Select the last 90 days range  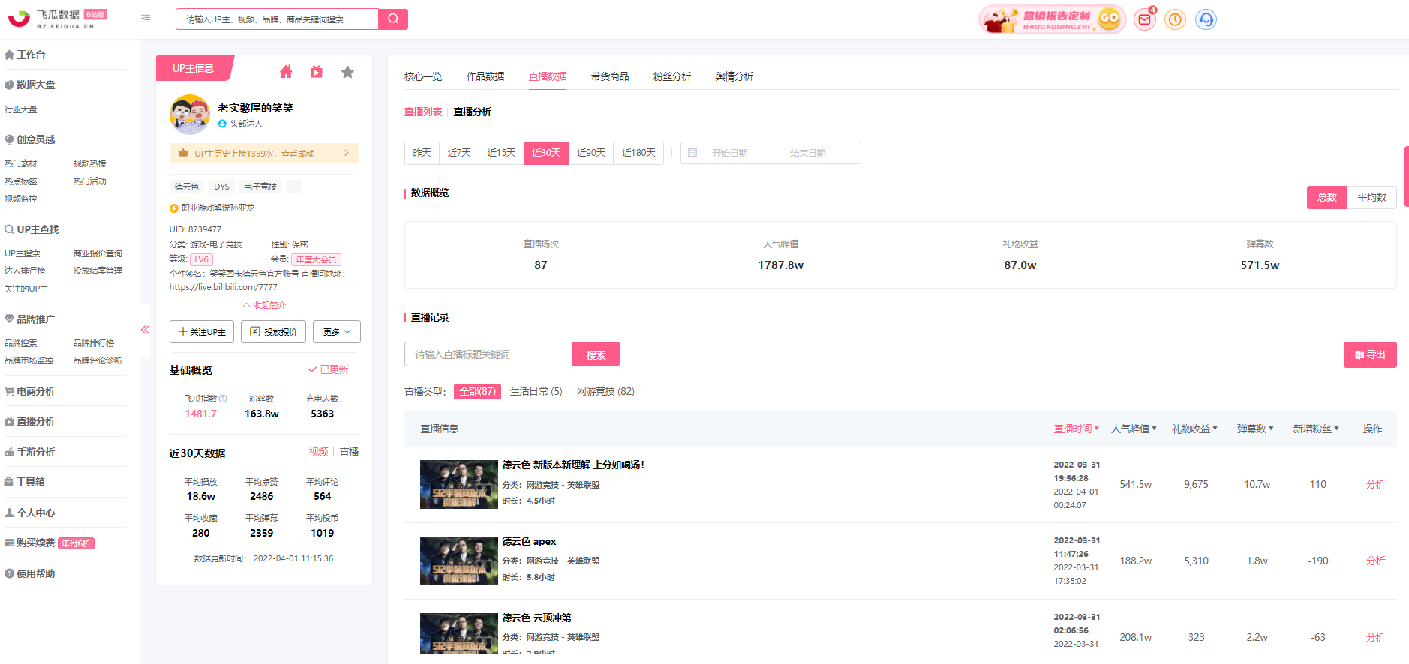(591, 153)
